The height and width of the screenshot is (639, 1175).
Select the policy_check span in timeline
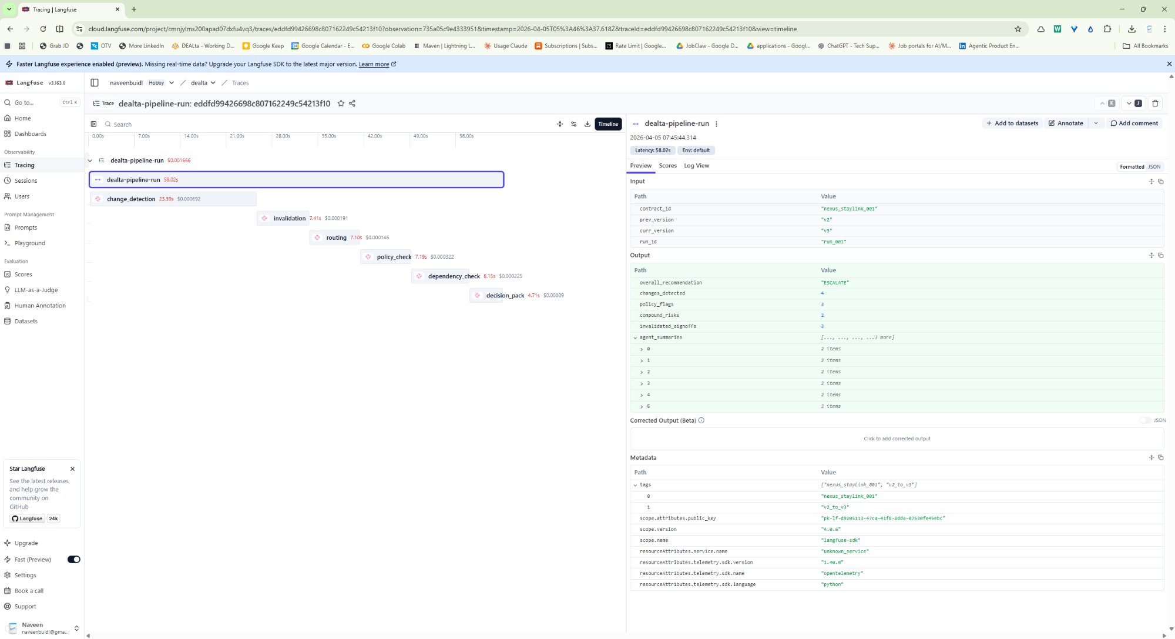[394, 257]
